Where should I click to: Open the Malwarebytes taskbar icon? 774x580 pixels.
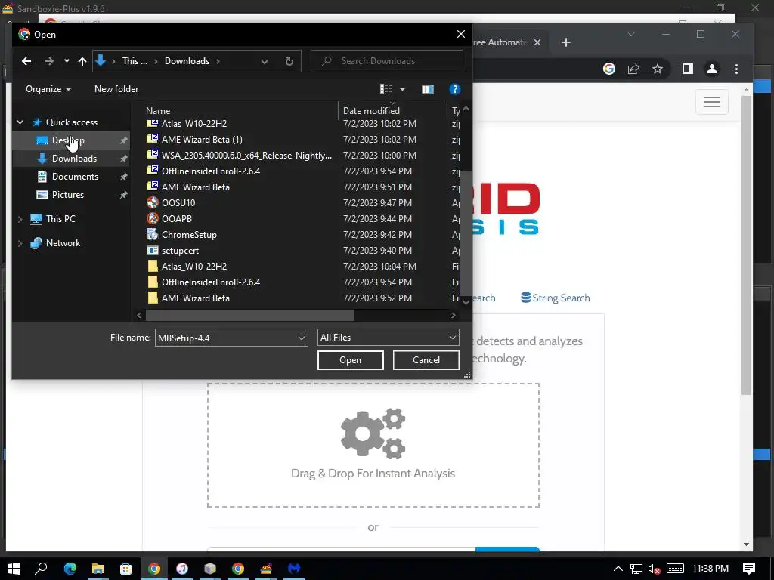(294, 569)
